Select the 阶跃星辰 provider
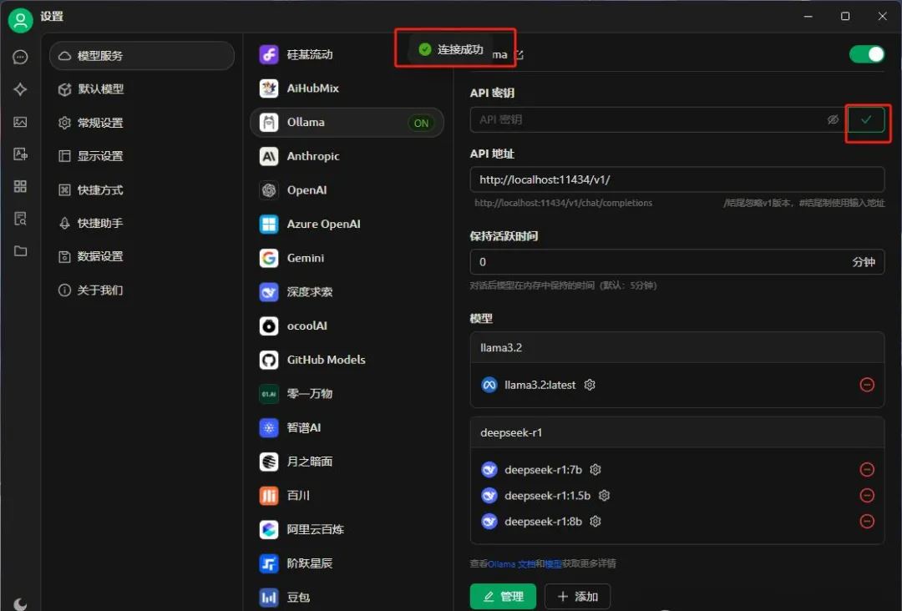 click(x=347, y=563)
